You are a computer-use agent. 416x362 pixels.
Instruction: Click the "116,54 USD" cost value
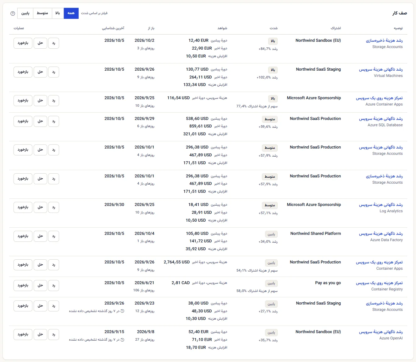[179, 98]
